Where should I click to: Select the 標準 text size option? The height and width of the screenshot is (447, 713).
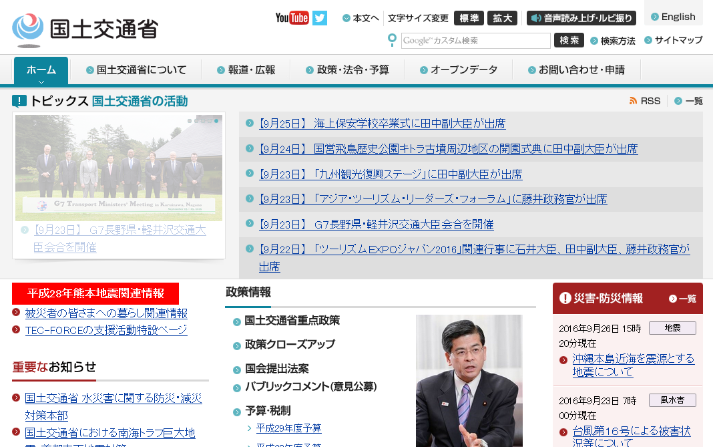pyautogui.click(x=469, y=18)
